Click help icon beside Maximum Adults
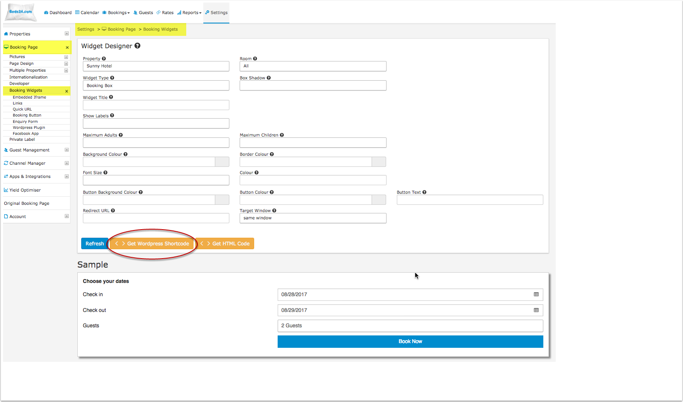Screen dimensions: 683x402 (121, 135)
